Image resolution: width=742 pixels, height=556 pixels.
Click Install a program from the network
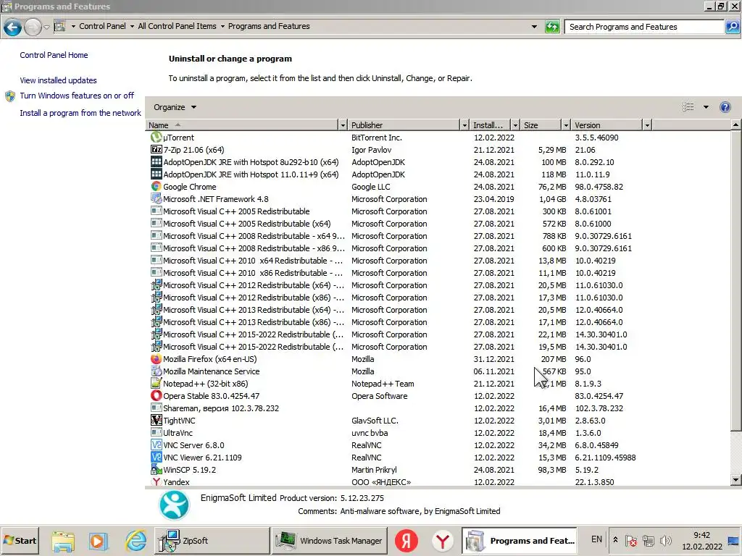click(x=80, y=113)
